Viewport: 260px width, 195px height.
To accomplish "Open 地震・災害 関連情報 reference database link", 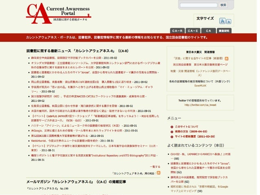I will coord(201,73).
